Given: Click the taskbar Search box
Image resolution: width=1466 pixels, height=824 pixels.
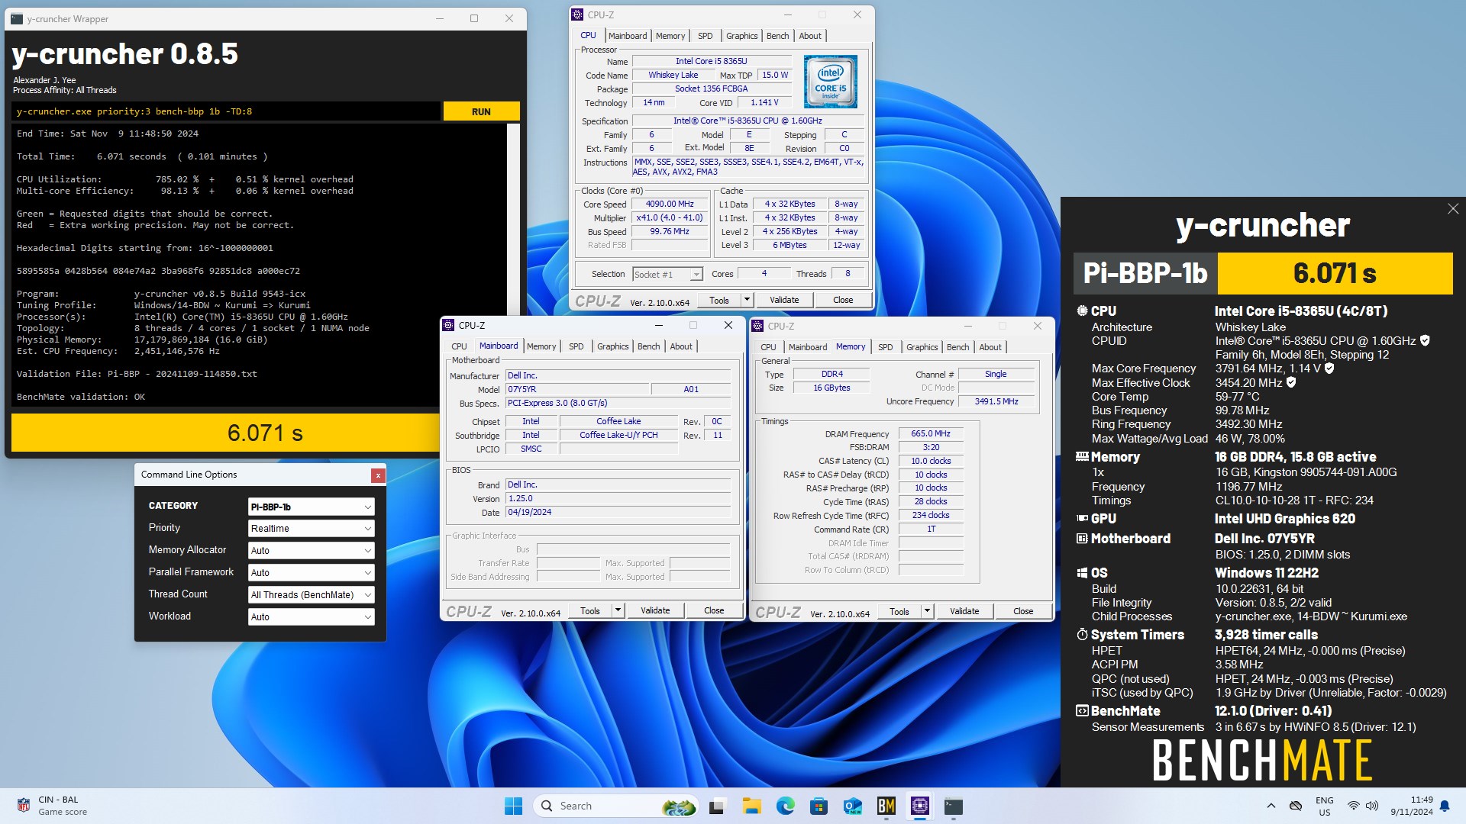Looking at the screenshot, I should tap(616, 806).
